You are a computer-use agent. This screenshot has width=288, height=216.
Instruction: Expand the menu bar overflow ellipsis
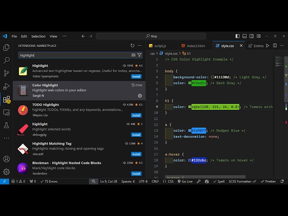pos(65,36)
